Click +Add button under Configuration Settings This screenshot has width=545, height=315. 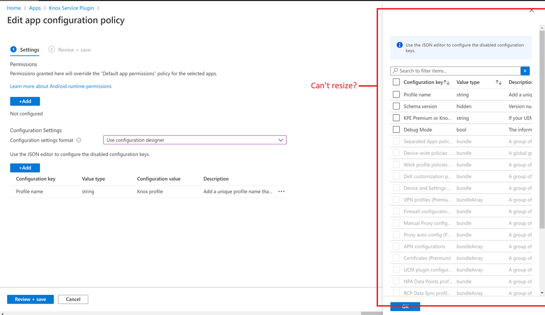click(x=25, y=168)
